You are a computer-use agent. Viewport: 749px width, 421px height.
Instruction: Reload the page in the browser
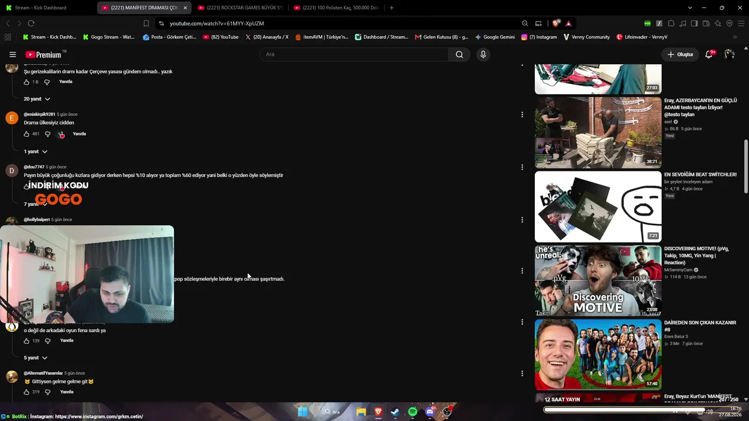click(x=31, y=23)
